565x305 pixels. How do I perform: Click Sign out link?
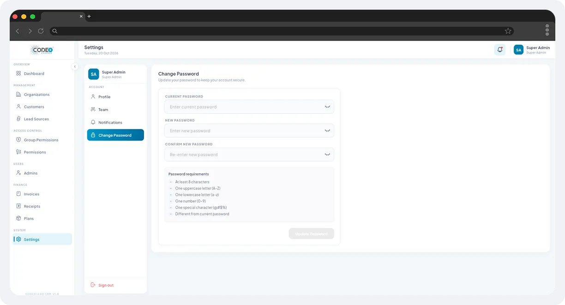(x=106, y=285)
